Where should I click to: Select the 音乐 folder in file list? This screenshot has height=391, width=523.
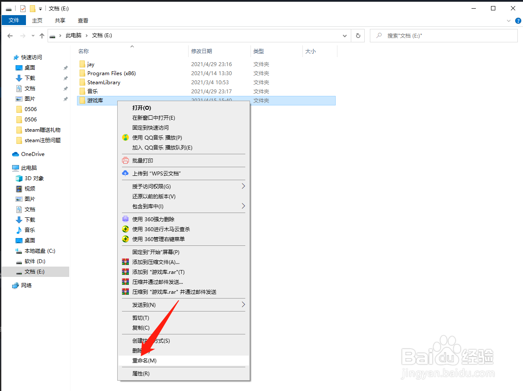(206, 91)
